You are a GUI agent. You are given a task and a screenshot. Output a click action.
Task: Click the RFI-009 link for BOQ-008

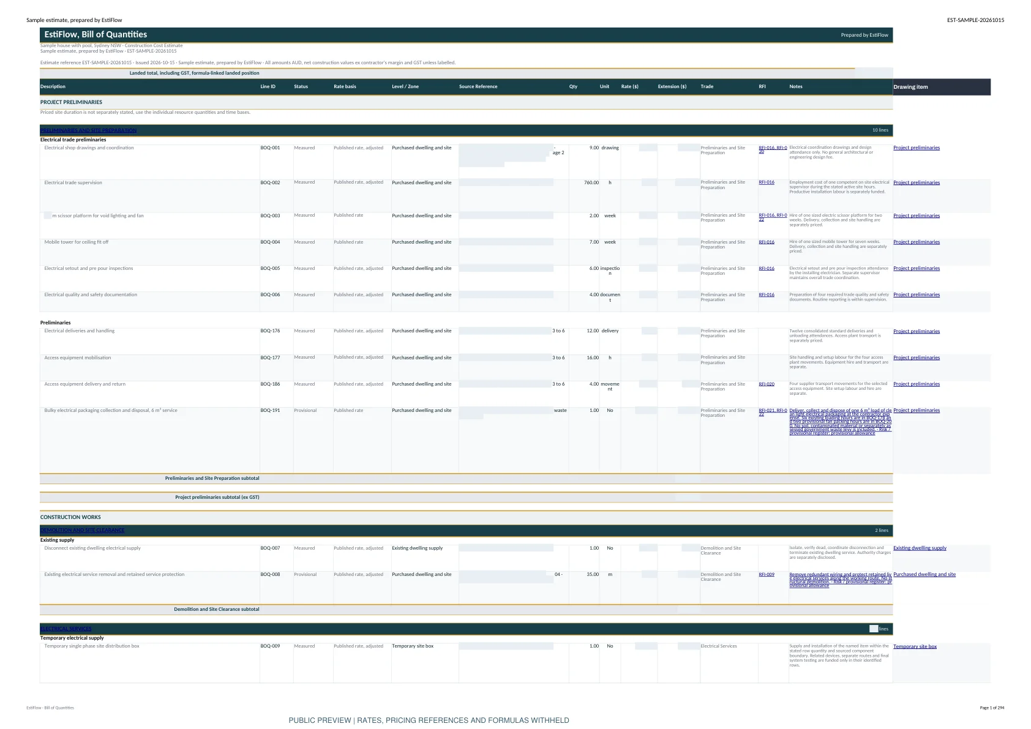767,575
